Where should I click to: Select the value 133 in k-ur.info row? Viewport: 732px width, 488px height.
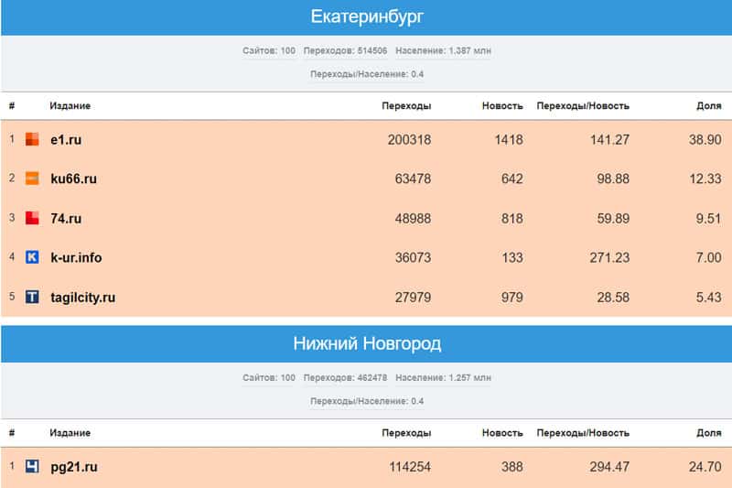coord(512,258)
